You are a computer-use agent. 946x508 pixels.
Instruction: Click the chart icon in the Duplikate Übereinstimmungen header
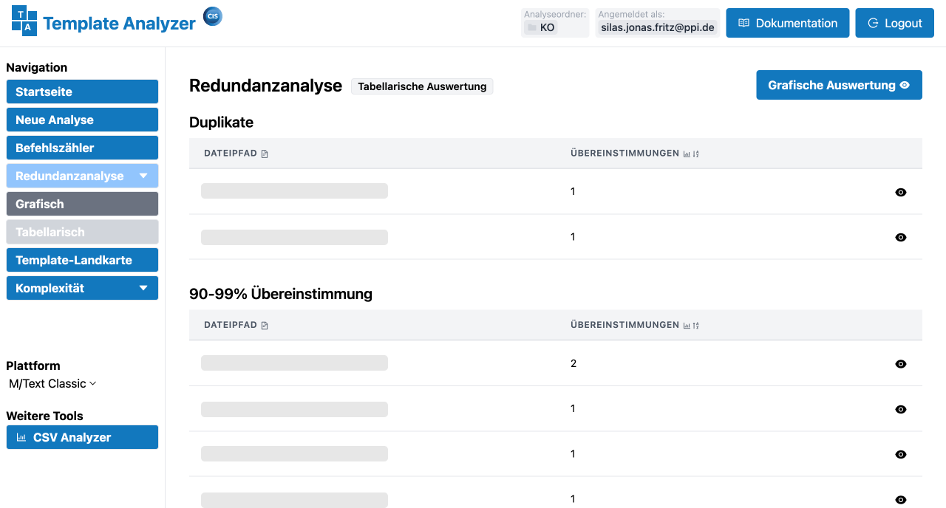pyautogui.click(x=687, y=154)
